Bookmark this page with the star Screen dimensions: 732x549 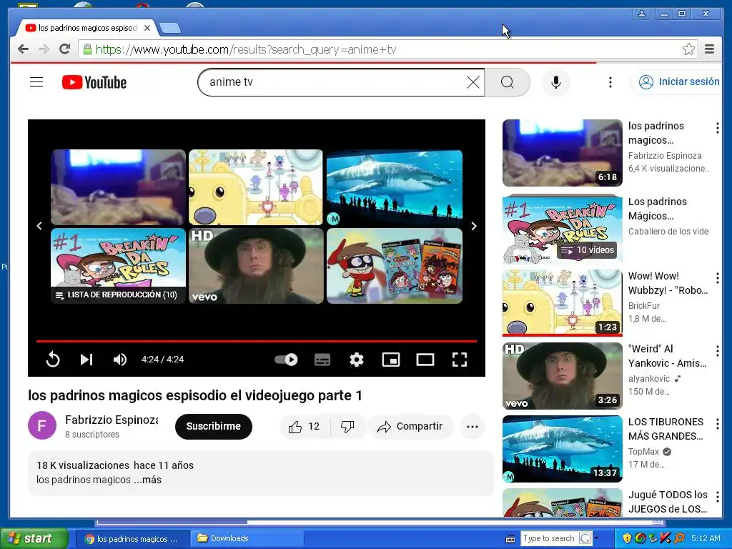688,49
